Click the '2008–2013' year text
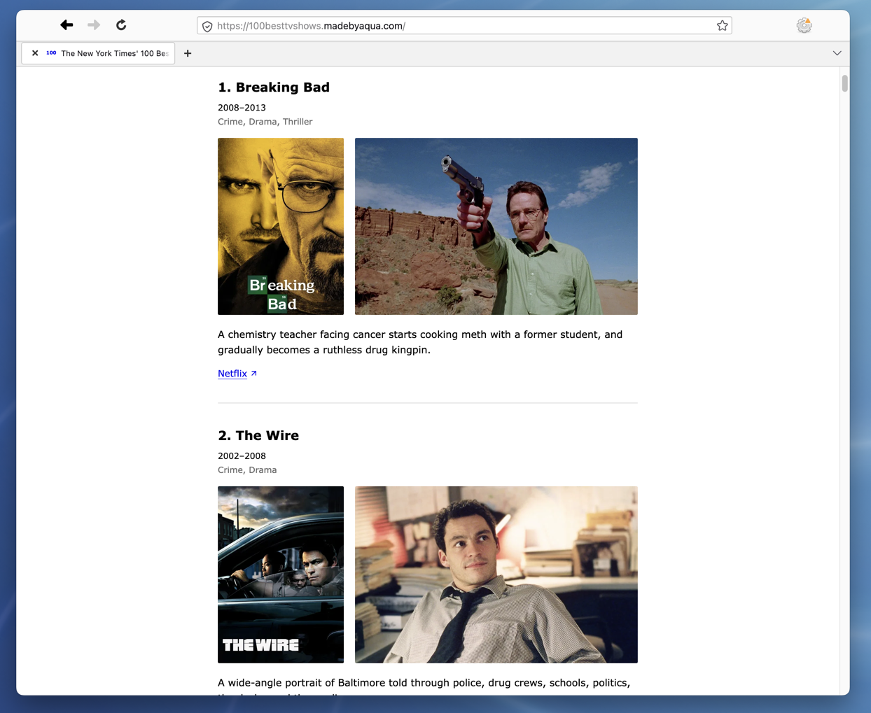Image resolution: width=871 pixels, height=713 pixels. tap(242, 108)
